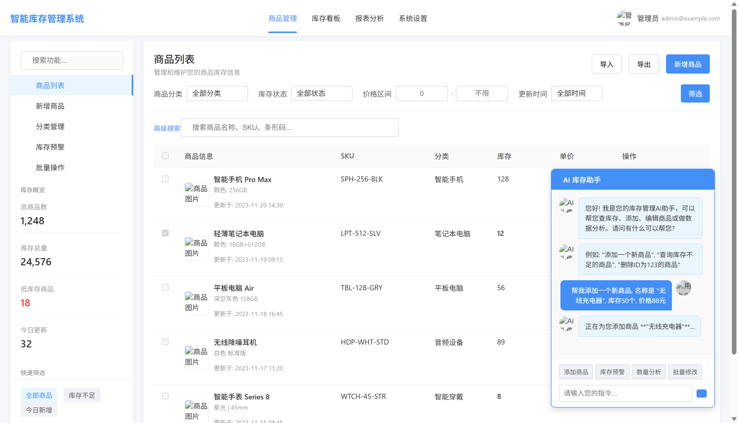Click the 新增商品 button

click(x=688, y=64)
